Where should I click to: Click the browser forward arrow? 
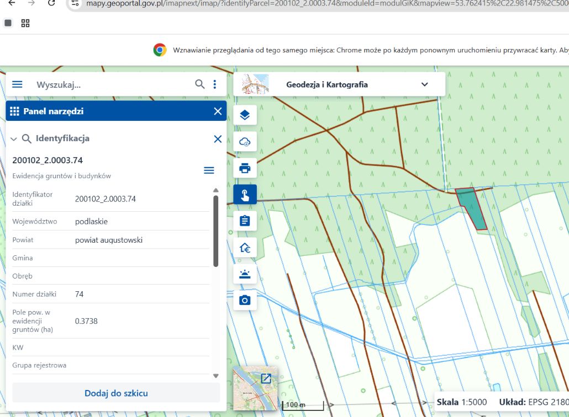pos(31,3)
